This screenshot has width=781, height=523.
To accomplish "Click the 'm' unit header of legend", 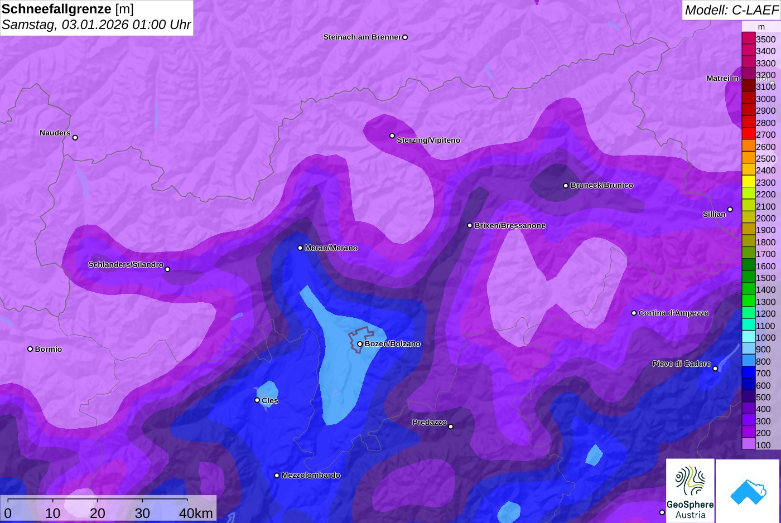I will [761, 27].
